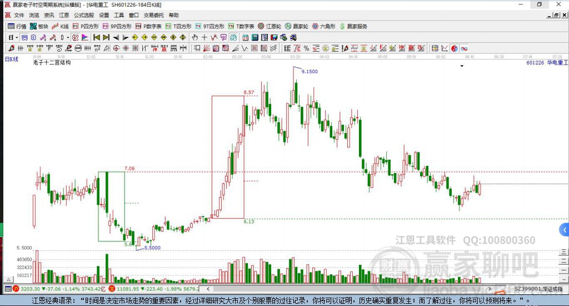This screenshot has width=569, height=306.
Task: Click the zigzag wave line icon
Action: (245, 48)
